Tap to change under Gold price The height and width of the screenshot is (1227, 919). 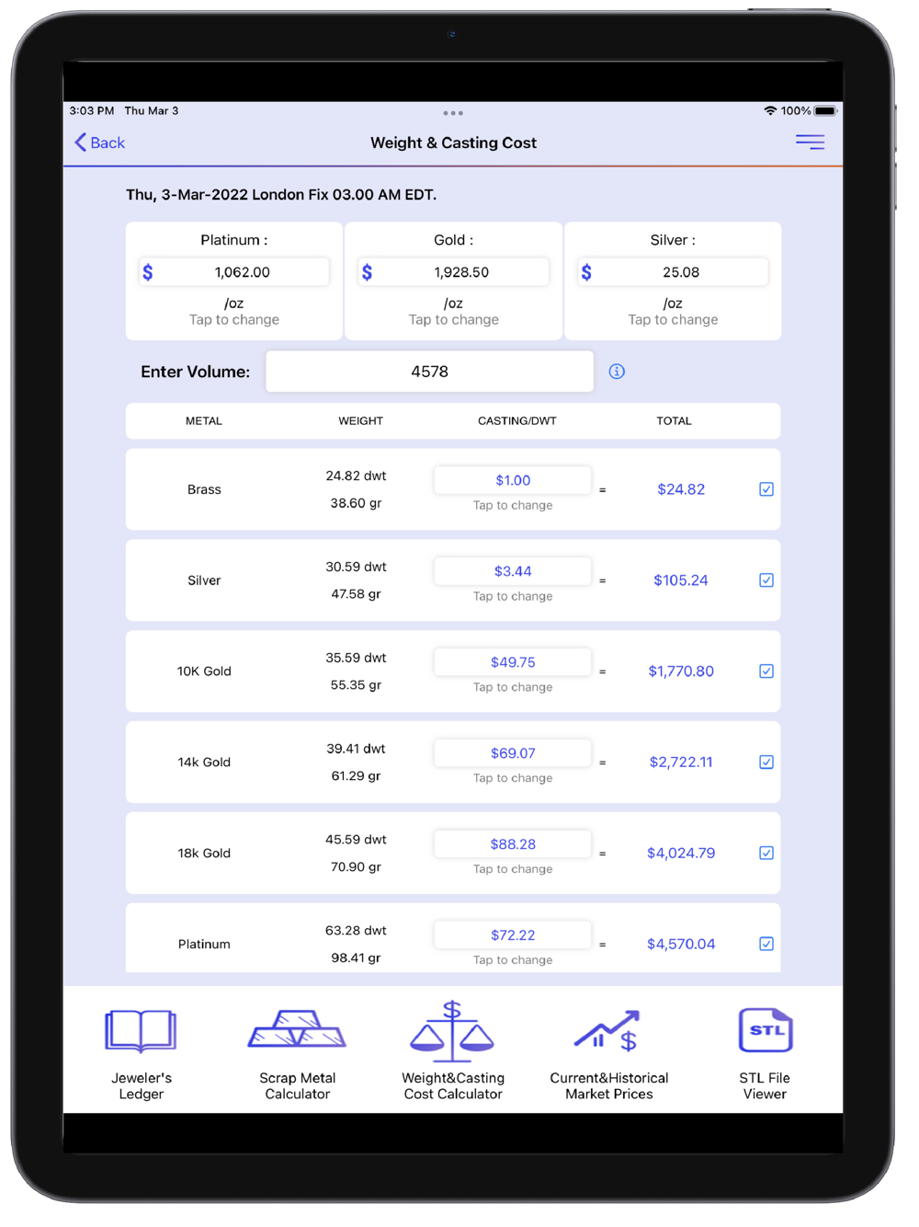[454, 319]
